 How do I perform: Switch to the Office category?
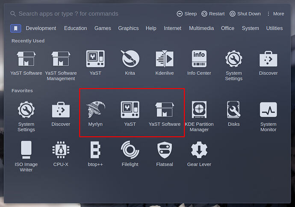click(227, 28)
